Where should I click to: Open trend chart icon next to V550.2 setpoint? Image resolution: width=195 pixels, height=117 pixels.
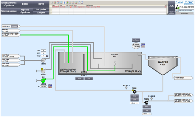tap(50, 86)
